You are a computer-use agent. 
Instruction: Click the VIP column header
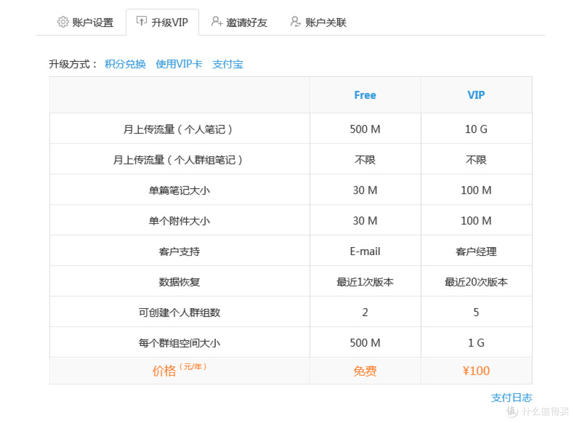(476, 95)
